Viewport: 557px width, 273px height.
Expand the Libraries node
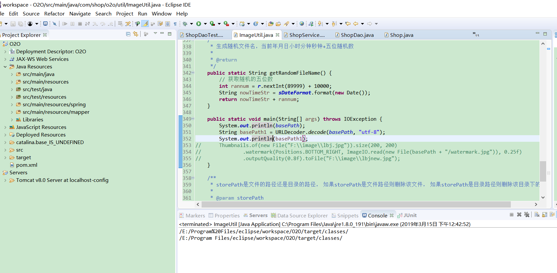coord(12,120)
